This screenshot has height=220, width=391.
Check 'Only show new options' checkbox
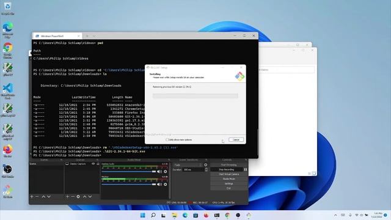[167, 140]
